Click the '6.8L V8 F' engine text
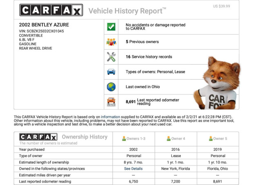 click(27, 40)
